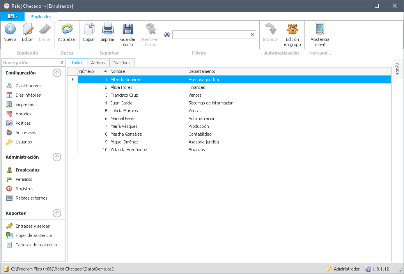404x274 pixels.
Task: Collapse the Reportes section
Action: click(x=57, y=213)
